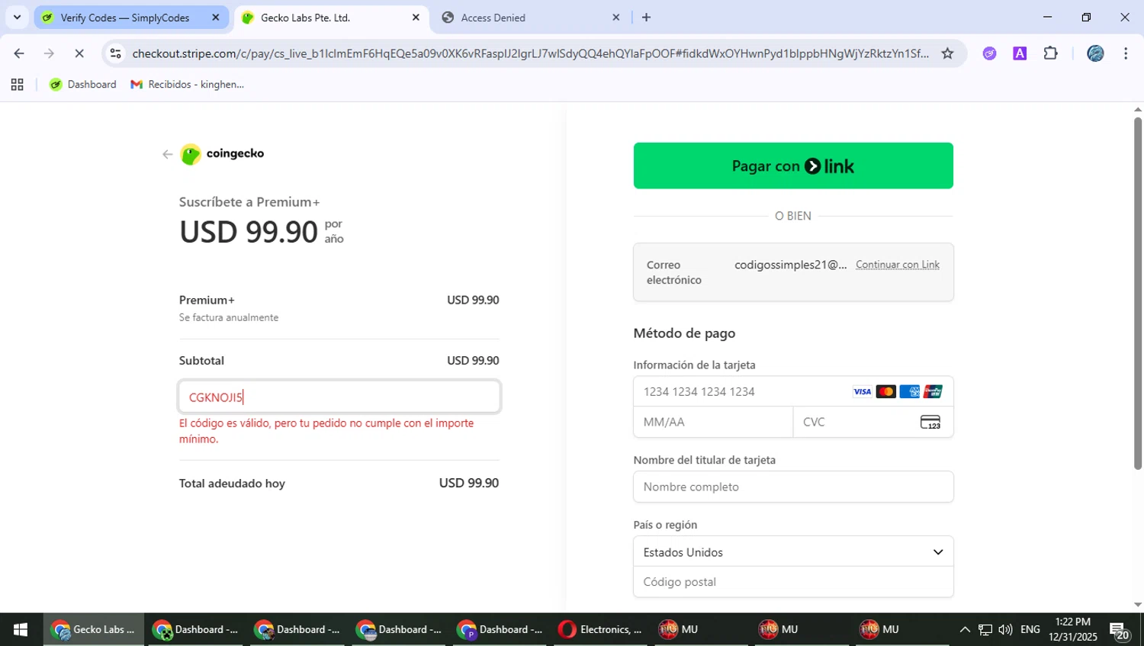The width and height of the screenshot is (1144, 646).
Task: Close the Verify Codes tab
Action: pos(216,18)
